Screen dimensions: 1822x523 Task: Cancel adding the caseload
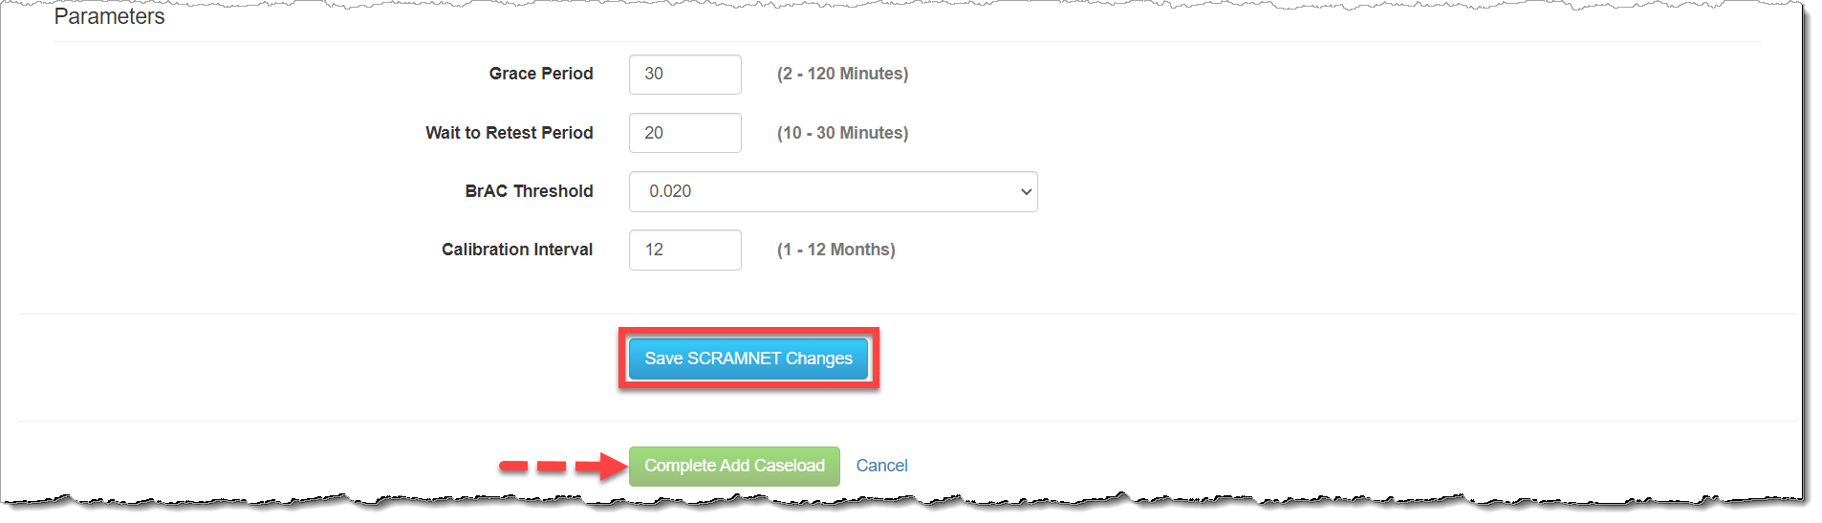click(x=881, y=467)
